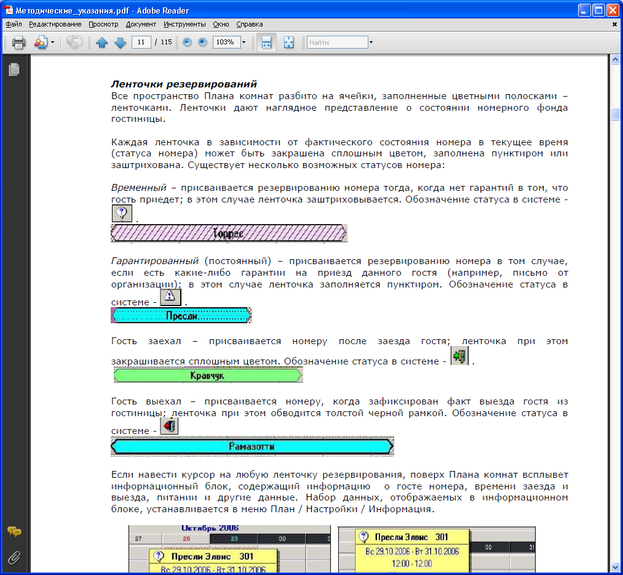The image size is (623, 575).
Task: Click the guest departed red door icon
Action: pos(169,426)
